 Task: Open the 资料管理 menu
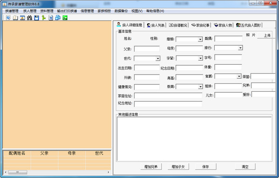tap(47, 11)
